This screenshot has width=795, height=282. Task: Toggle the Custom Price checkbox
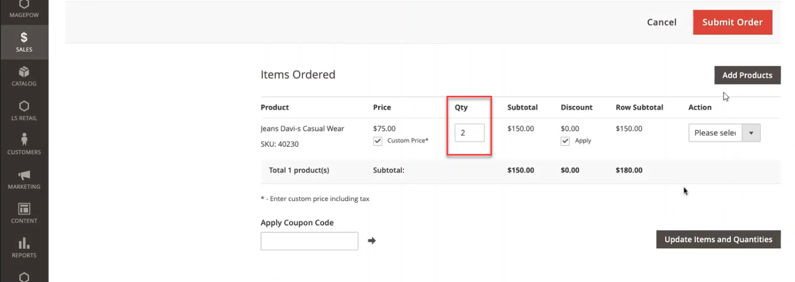coord(378,141)
